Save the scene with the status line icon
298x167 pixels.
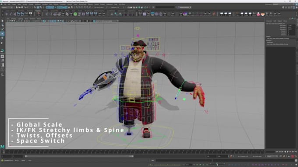(22, 7)
